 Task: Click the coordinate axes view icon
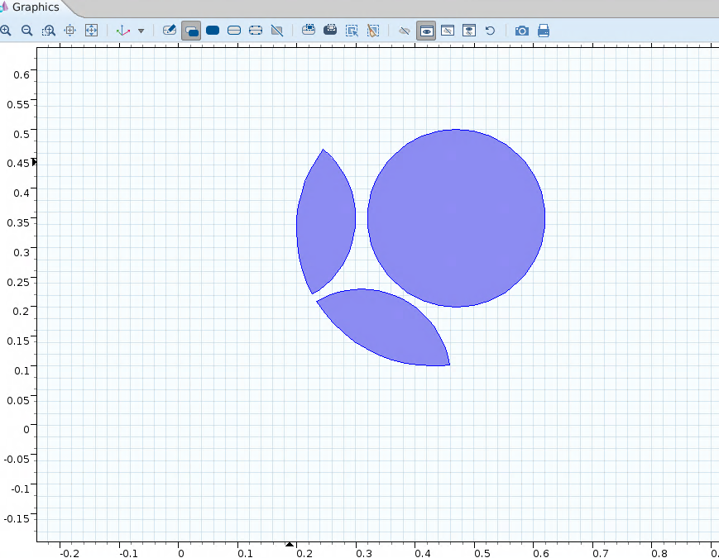123,31
